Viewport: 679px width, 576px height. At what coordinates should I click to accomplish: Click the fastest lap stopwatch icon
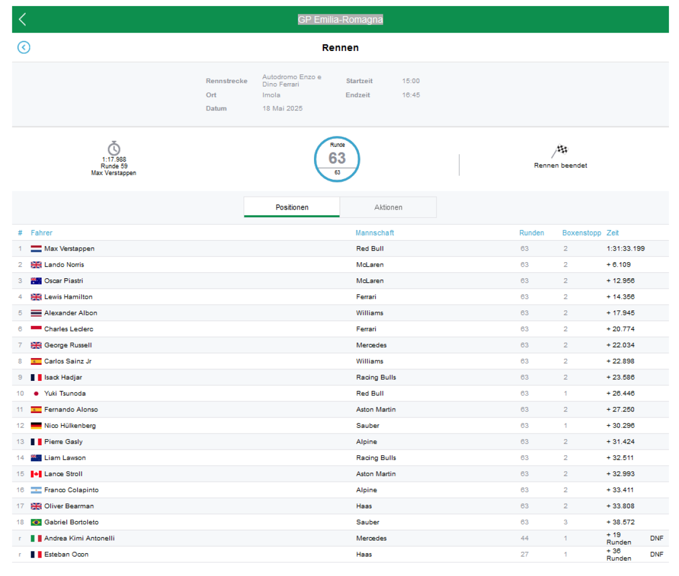pos(114,148)
